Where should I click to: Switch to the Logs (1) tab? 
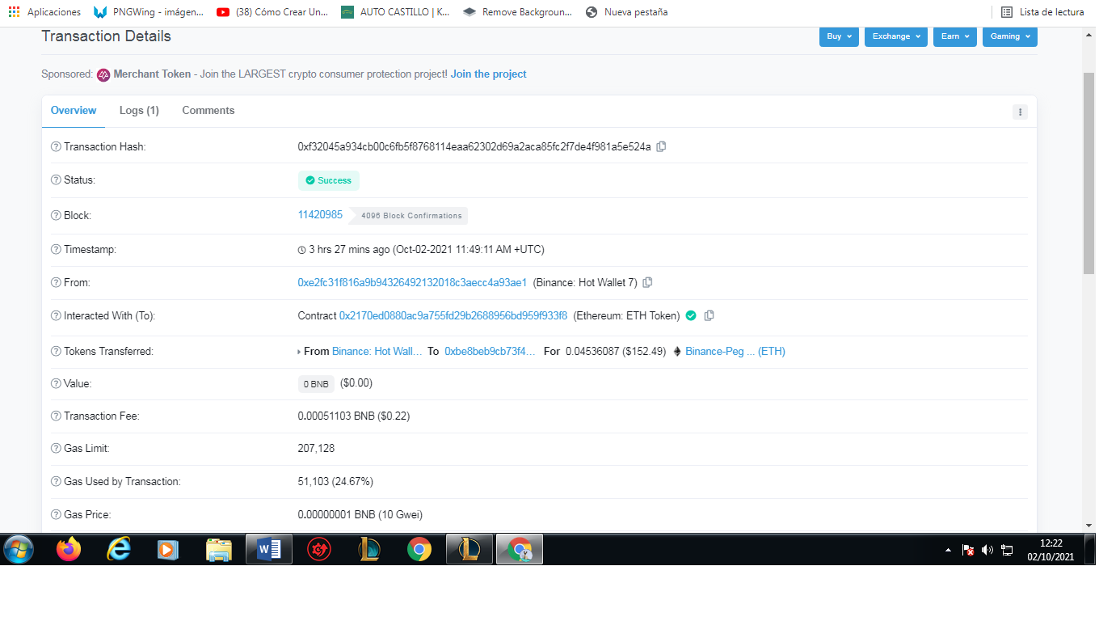(x=139, y=111)
